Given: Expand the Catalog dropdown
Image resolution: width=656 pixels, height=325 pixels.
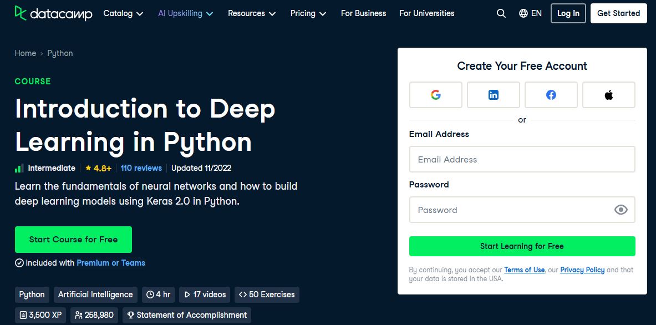Looking at the screenshot, I should (x=123, y=13).
